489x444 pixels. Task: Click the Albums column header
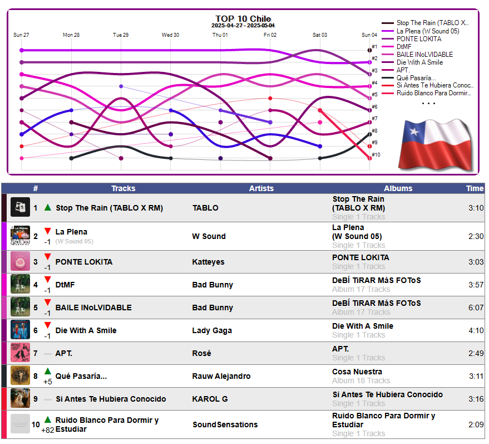[398, 188]
